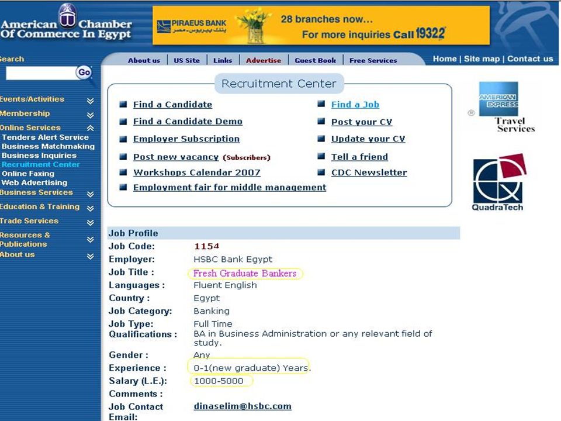
Task: Click the job code 1154
Action: pyautogui.click(x=206, y=246)
